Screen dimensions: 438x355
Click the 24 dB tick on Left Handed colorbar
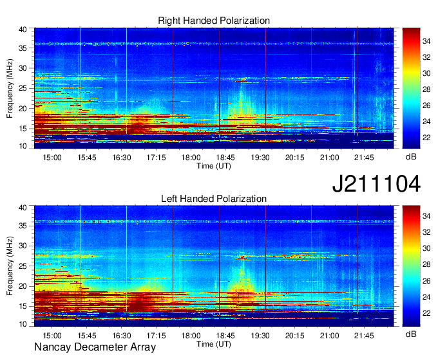tap(426, 297)
